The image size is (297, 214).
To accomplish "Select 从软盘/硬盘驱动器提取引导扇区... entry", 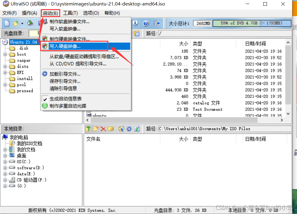I will (x=86, y=57).
